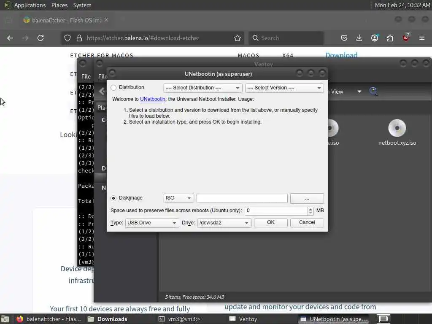The image size is (432, 324).
Task: Click the browser Search box
Action: pos(286,38)
